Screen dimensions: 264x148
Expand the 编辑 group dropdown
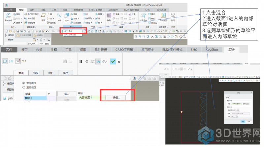[122, 27]
